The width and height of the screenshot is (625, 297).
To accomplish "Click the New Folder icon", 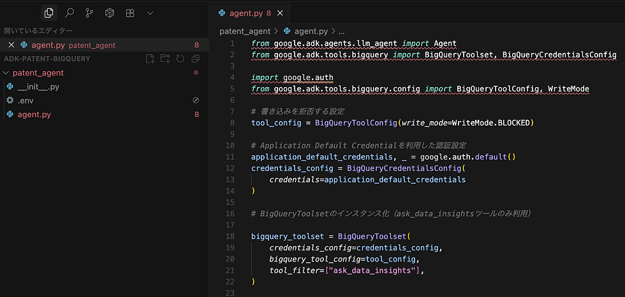I will pos(165,59).
